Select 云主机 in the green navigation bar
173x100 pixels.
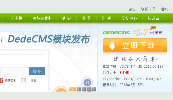point(17,18)
